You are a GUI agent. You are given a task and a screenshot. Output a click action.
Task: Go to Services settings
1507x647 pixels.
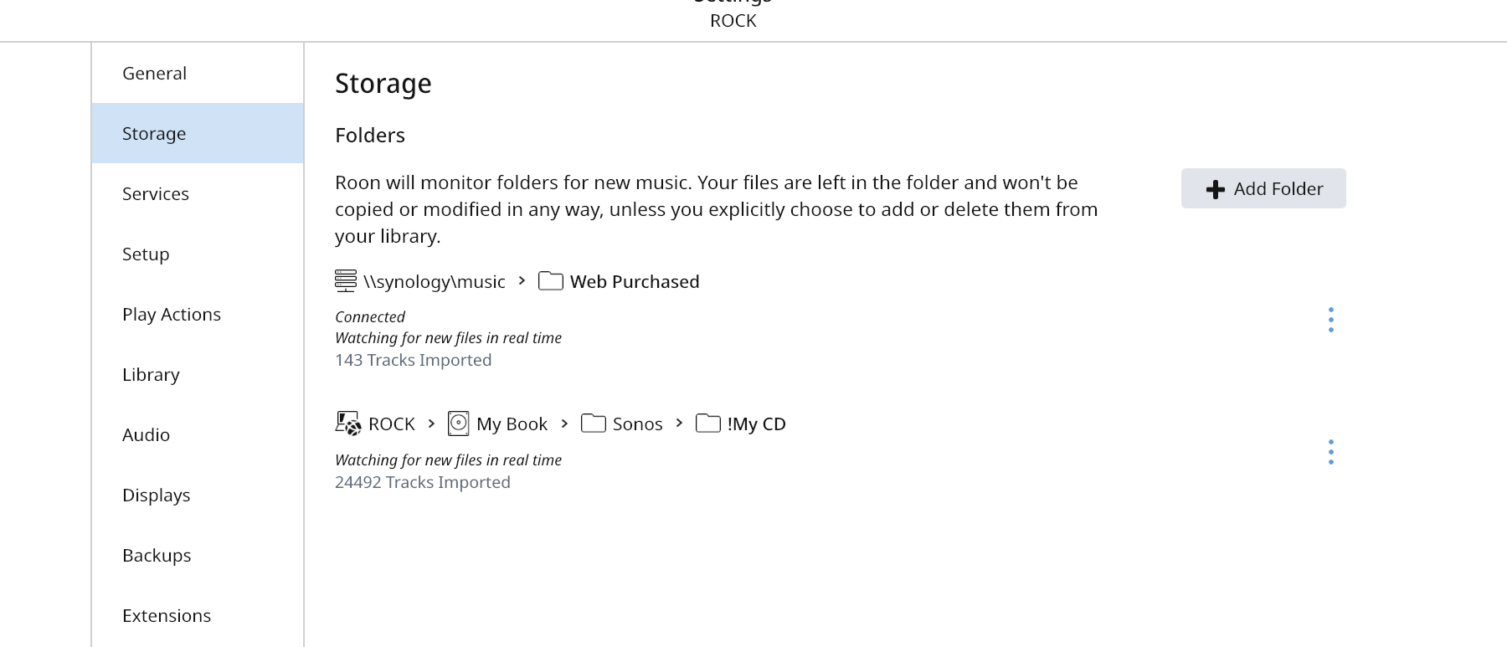coord(156,193)
